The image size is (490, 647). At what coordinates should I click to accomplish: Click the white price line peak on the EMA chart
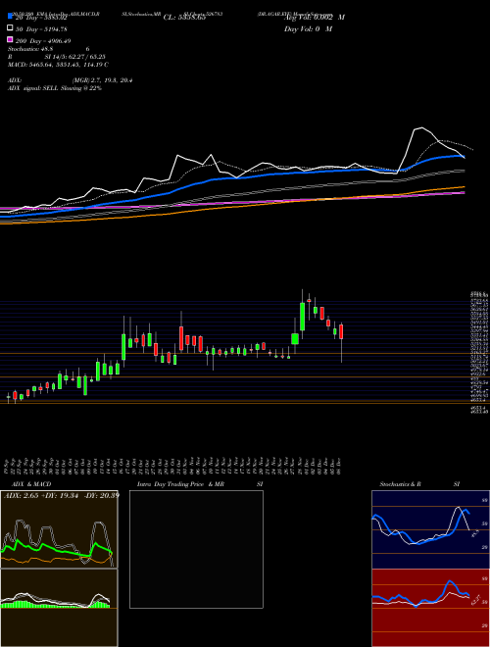pos(421,127)
